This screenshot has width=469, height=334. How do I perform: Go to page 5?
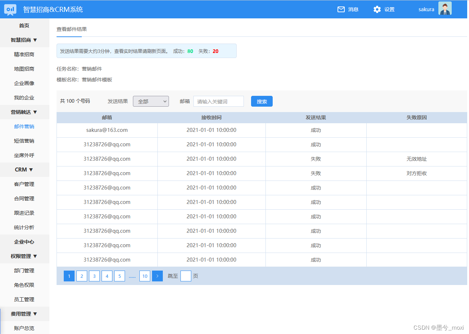coord(120,276)
